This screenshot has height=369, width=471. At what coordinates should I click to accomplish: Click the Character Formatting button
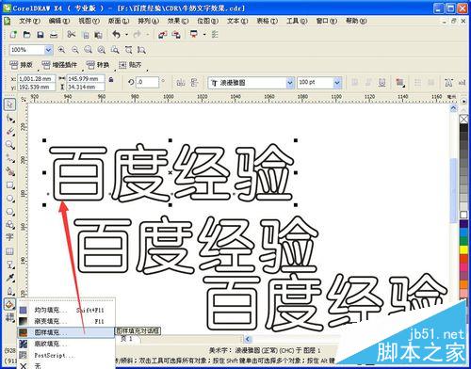pyautogui.click(x=448, y=83)
